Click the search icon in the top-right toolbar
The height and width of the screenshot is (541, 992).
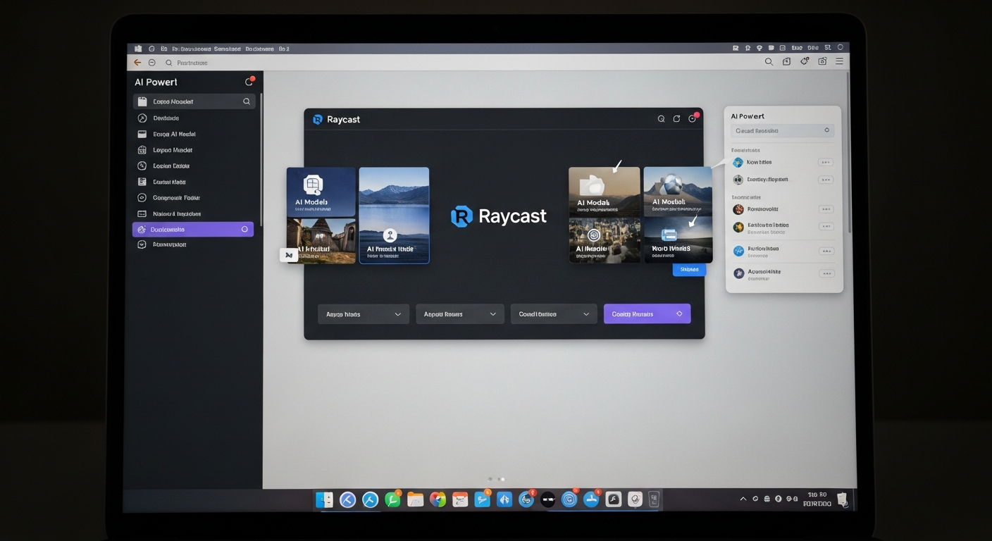(769, 62)
